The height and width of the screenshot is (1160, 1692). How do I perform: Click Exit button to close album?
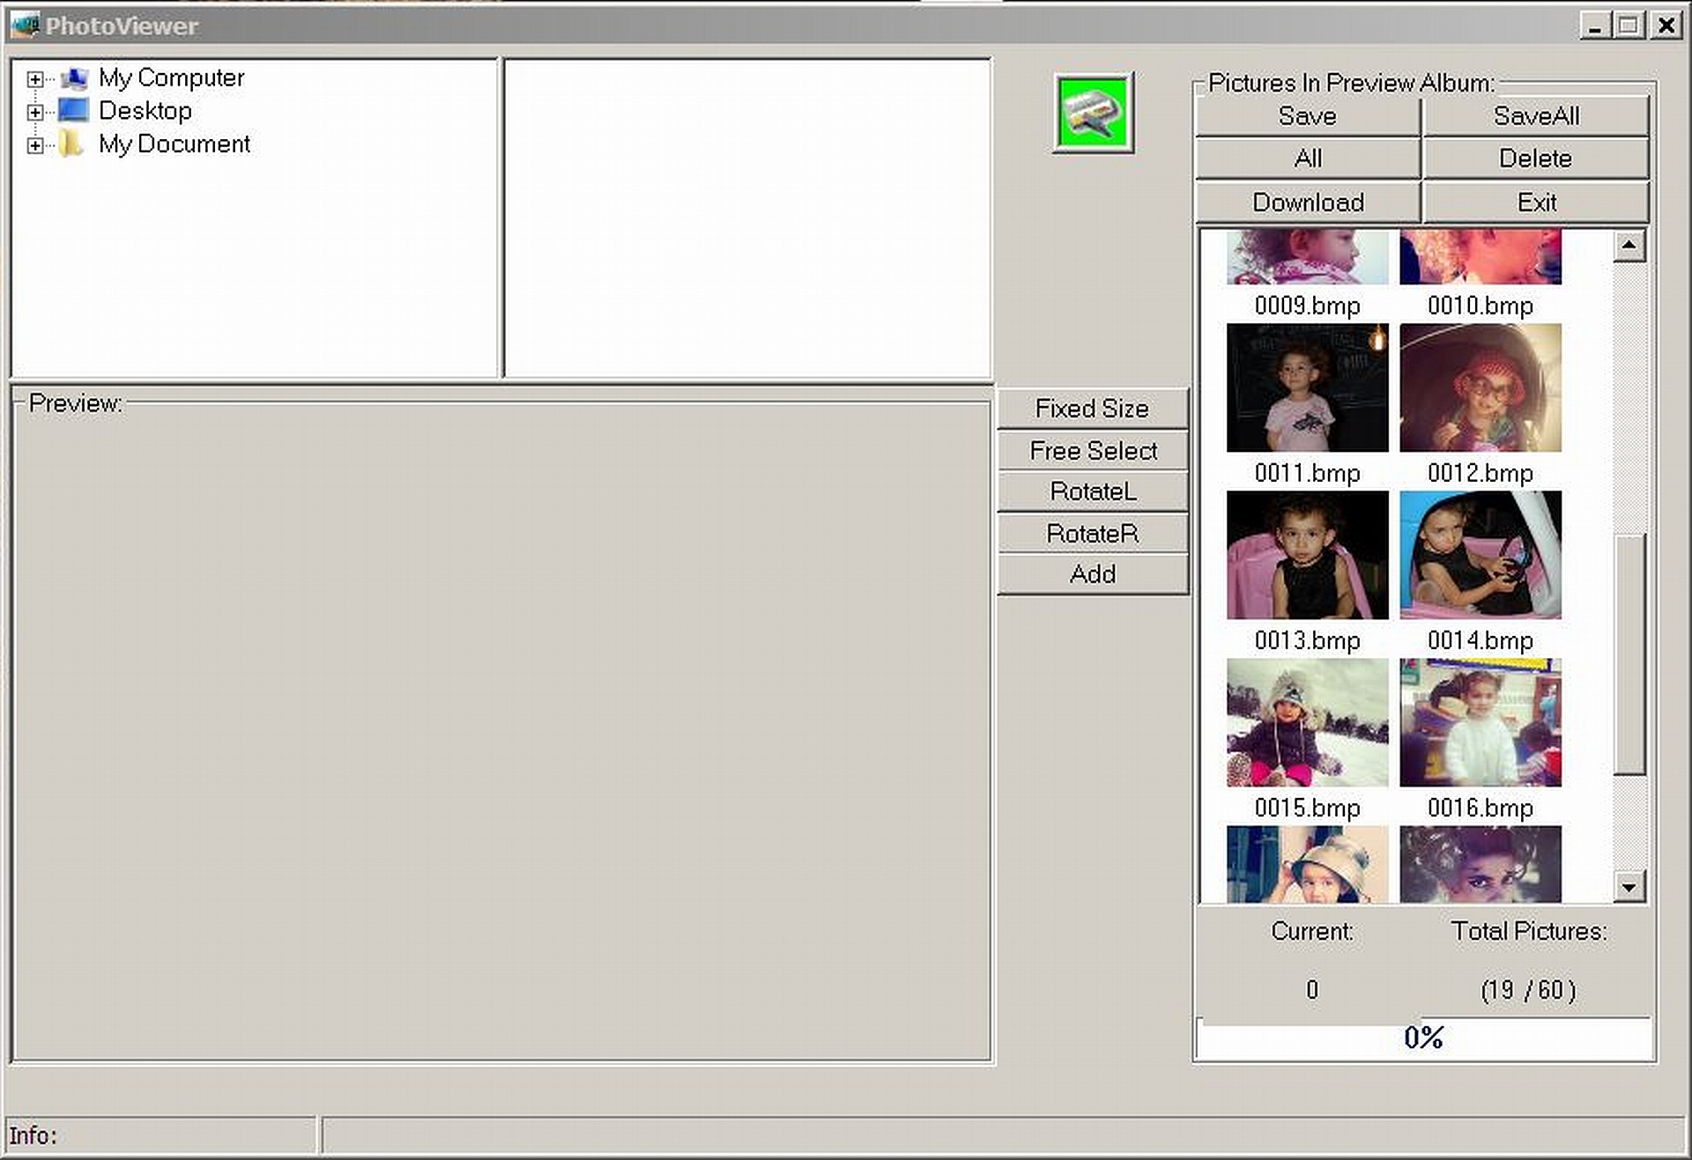coord(1538,203)
